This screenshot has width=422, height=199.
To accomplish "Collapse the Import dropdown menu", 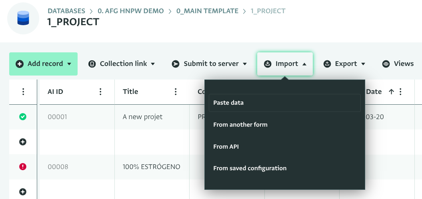I will [x=304, y=64].
